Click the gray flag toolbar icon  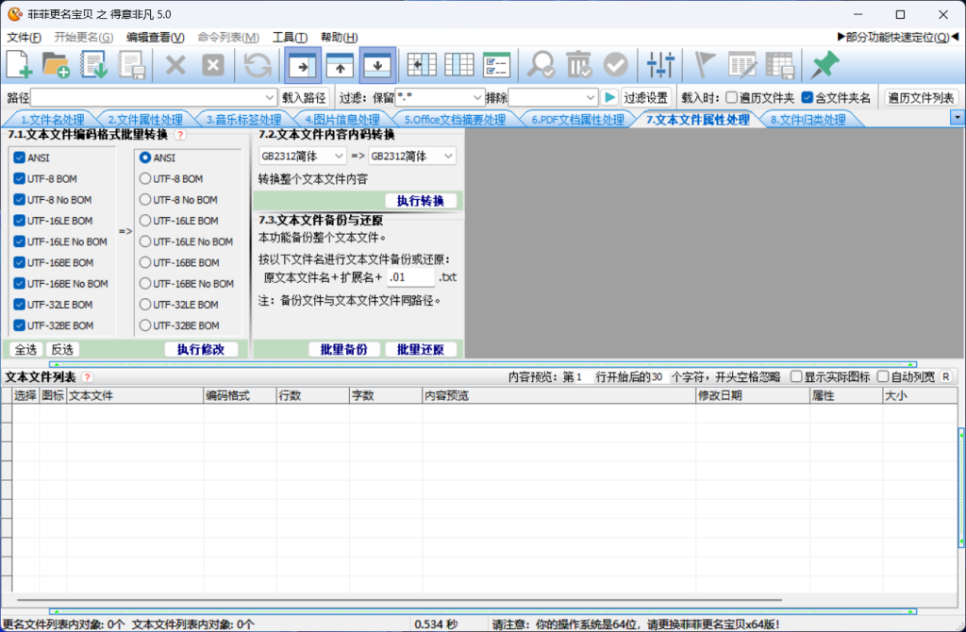(705, 64)
